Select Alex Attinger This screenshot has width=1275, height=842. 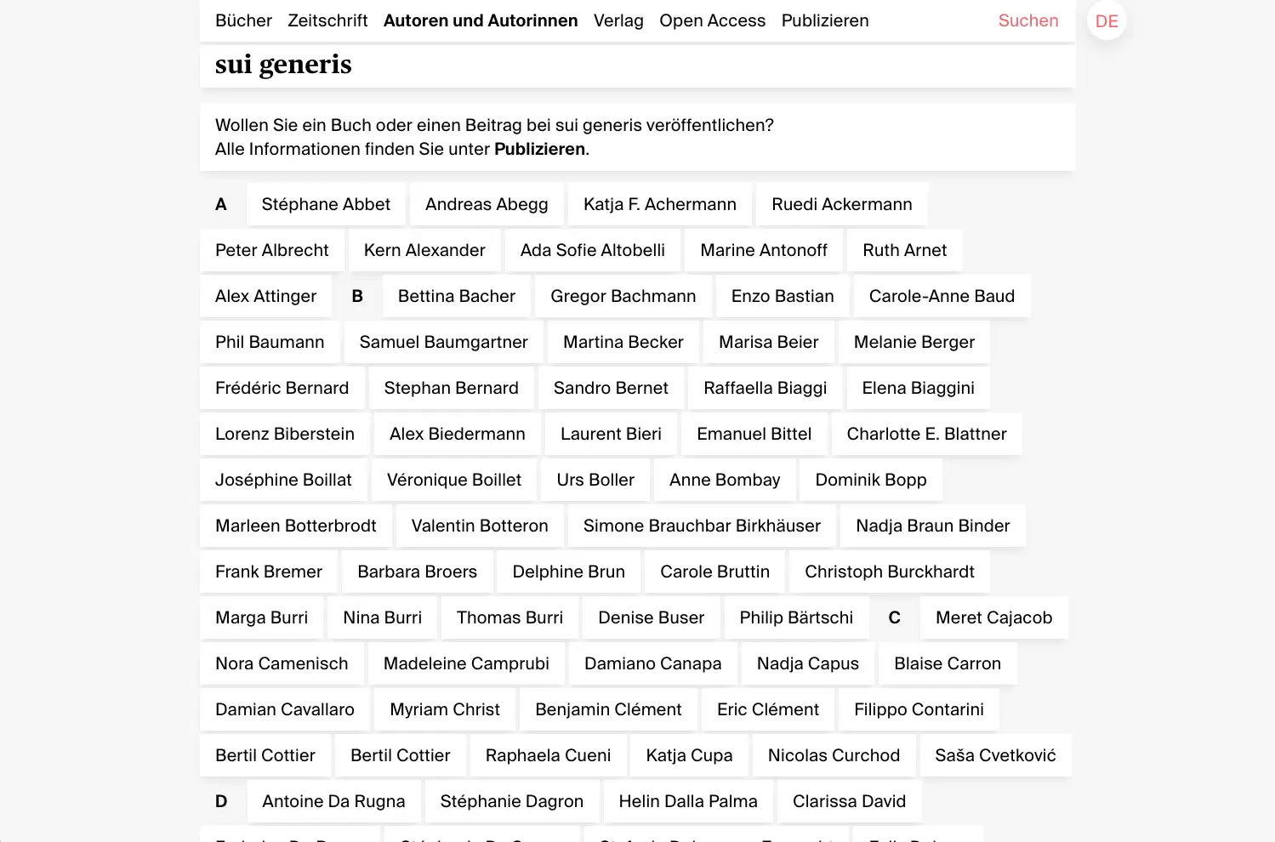click(x=266, y=296)
